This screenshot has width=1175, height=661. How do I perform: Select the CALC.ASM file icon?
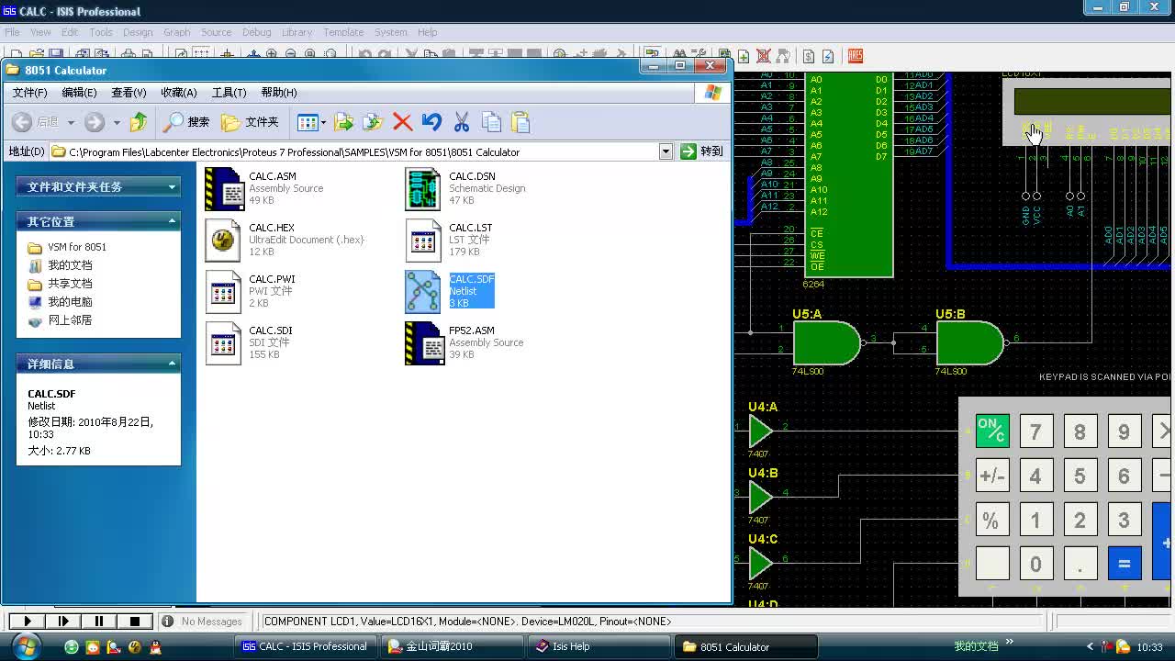(x=223, y=188)
